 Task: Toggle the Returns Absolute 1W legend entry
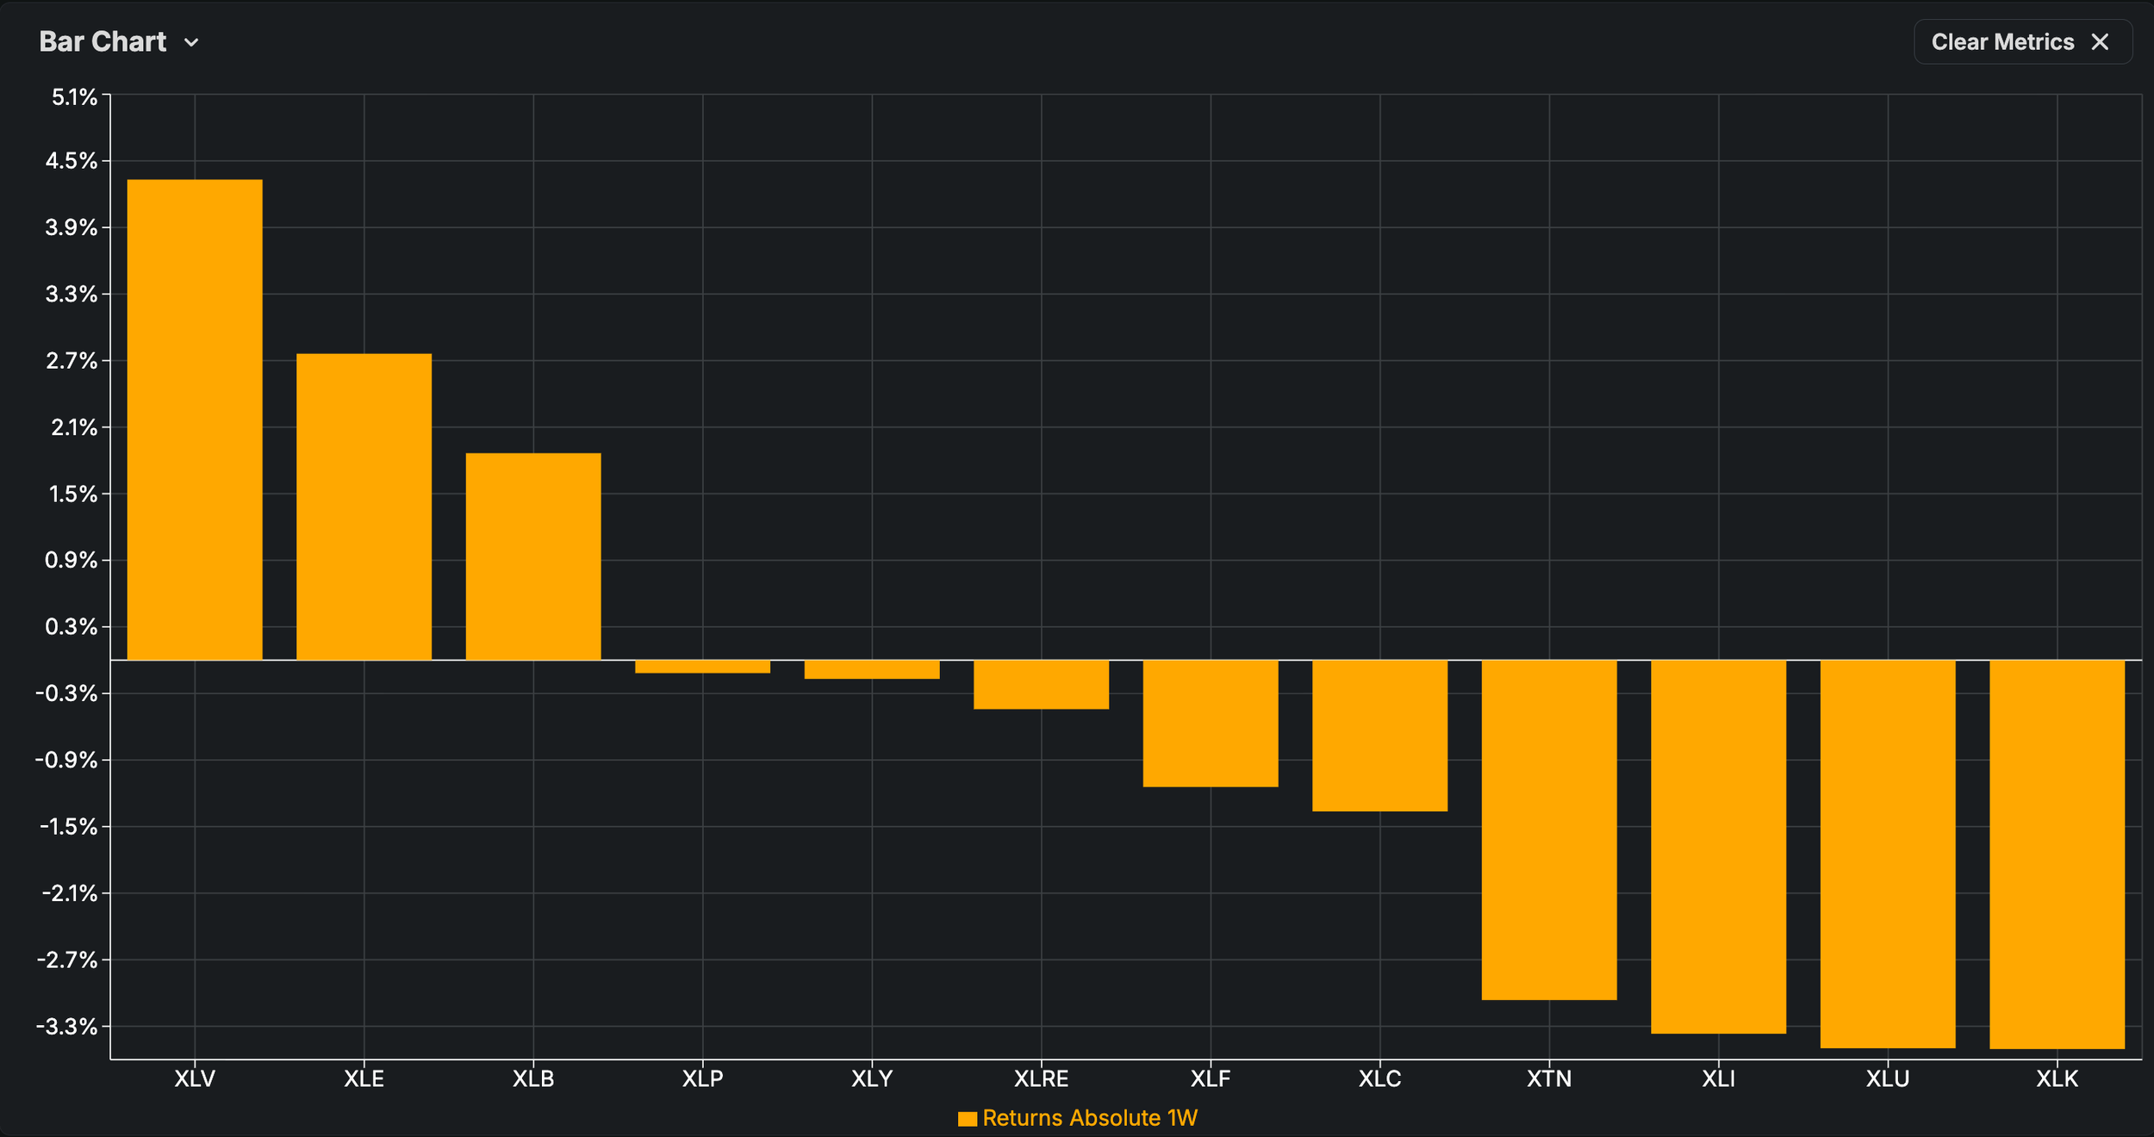1078,1118
